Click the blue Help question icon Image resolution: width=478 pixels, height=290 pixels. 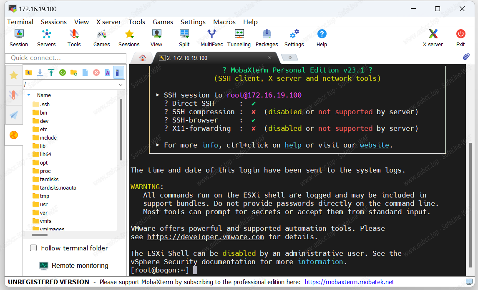tap(322, 38)
